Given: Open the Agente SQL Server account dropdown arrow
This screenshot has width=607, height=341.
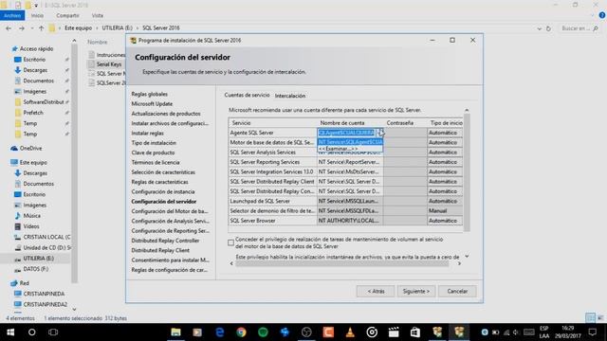Looking at the screenshot, I should [x=380, y=133].
